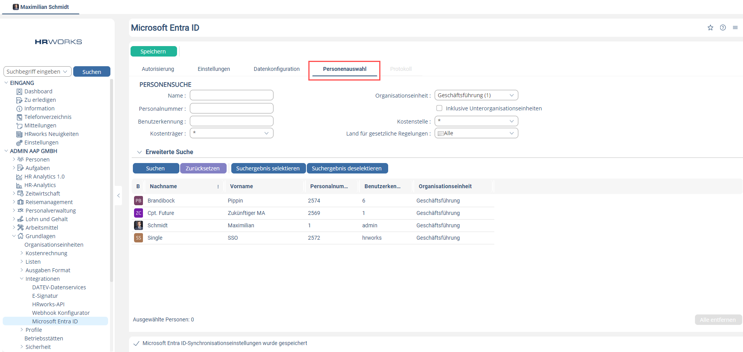Expand the Kostenrechnung tree node
Screen dimensions: 743x352
point(22,253)
